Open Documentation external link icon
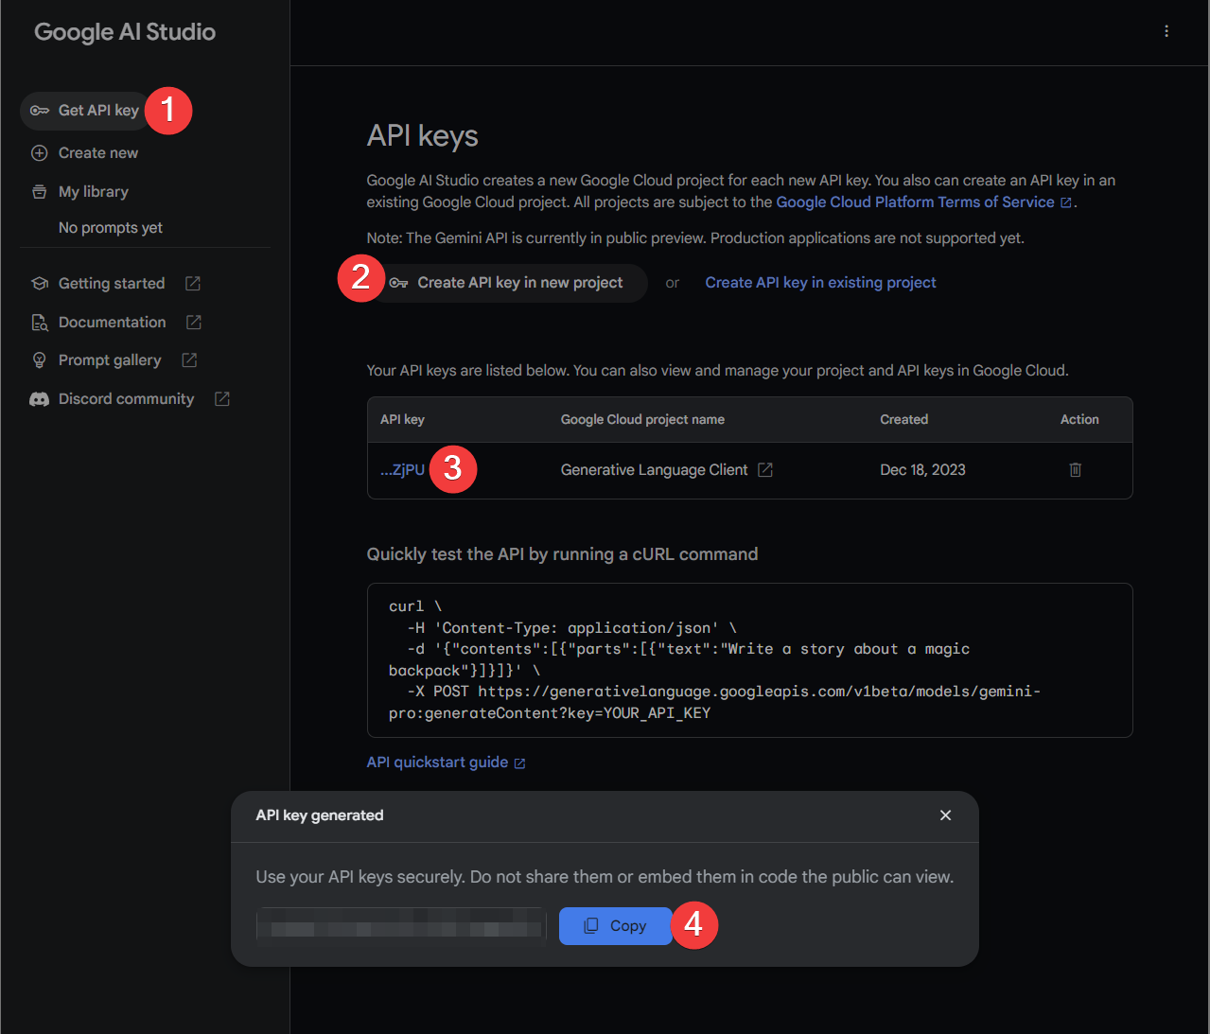The height and width of the screenshot is (1034, 1210). click(x=194, y=323)
